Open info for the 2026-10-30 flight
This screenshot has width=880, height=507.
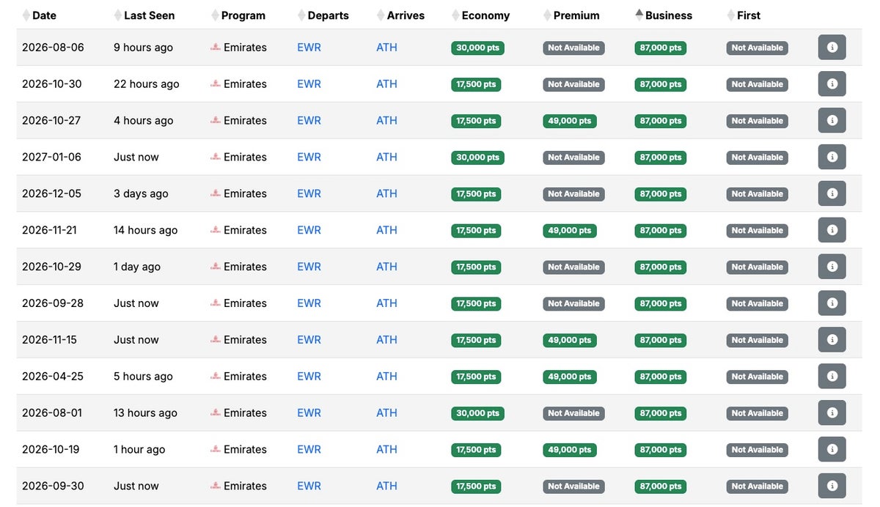(832, 84)
